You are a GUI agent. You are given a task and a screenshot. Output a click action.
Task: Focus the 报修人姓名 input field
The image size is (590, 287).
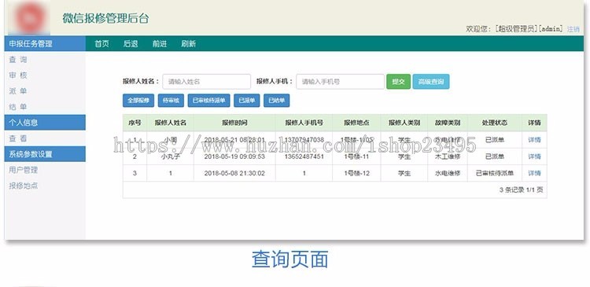click(x=207, y=82)
